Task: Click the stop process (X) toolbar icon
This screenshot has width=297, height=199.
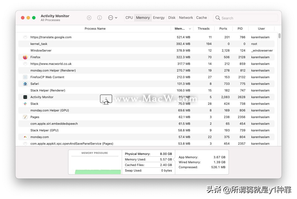Action: (89, 18)
